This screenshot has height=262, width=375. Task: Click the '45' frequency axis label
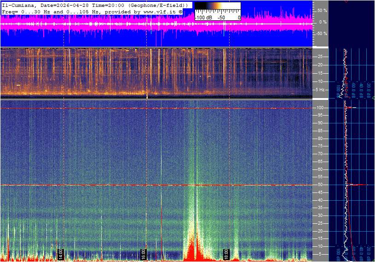click(x=320, y=192)
